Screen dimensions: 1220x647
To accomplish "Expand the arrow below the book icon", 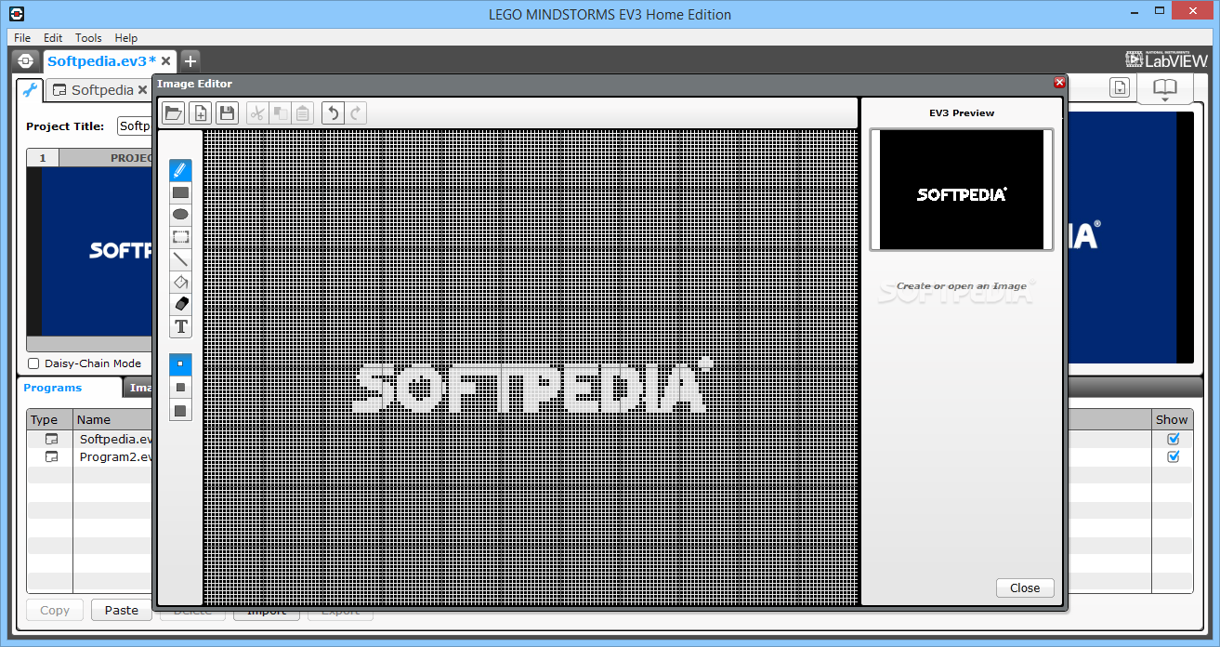I will click(x=1165, y=99).
